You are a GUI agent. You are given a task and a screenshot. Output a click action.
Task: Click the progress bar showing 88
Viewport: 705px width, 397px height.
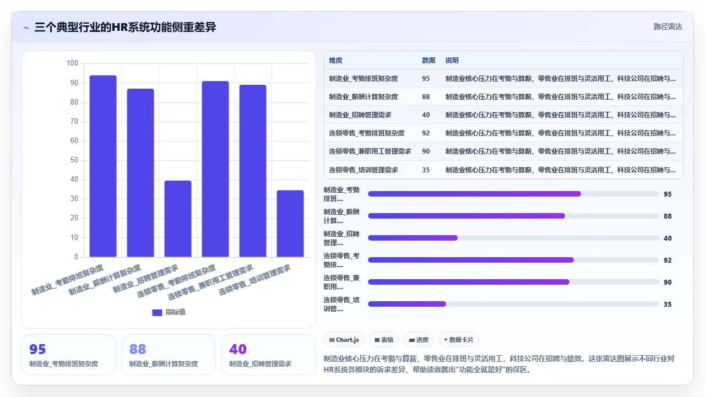point(513,216)
